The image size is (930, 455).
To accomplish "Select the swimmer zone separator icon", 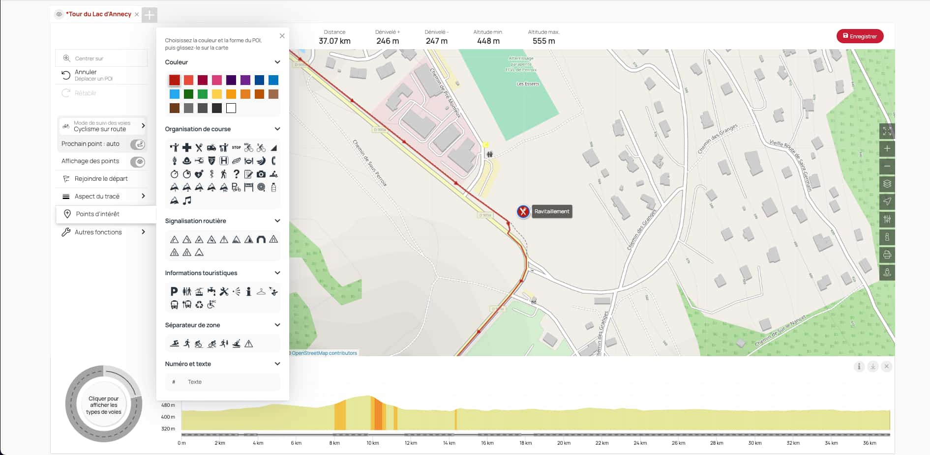I will click(x=174, y=343).
